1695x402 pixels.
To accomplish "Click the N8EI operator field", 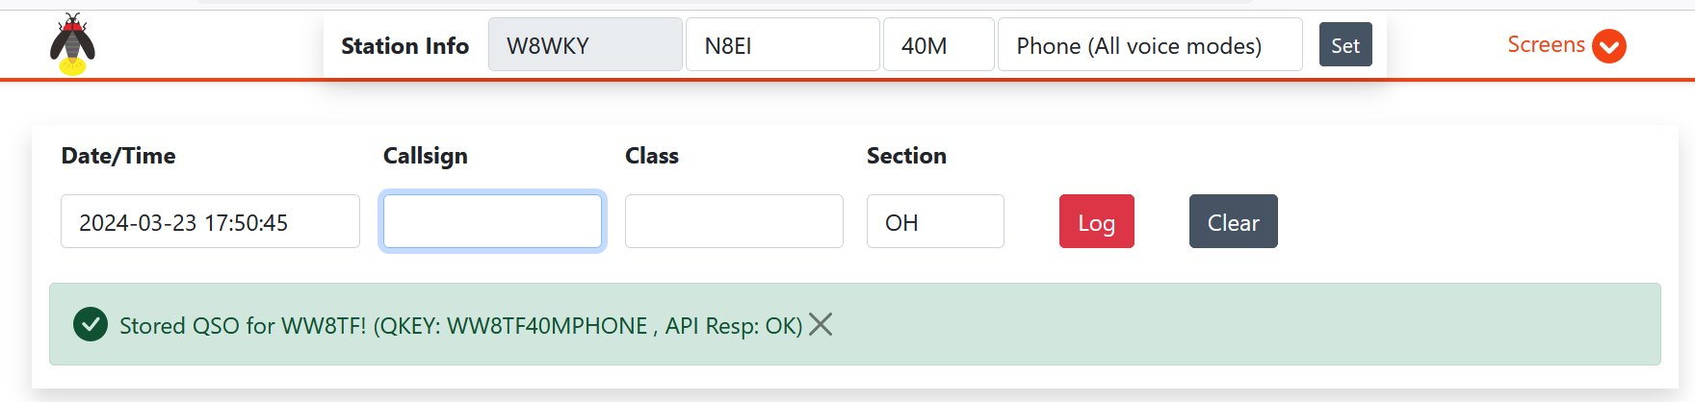I will (x=782, y=45).
